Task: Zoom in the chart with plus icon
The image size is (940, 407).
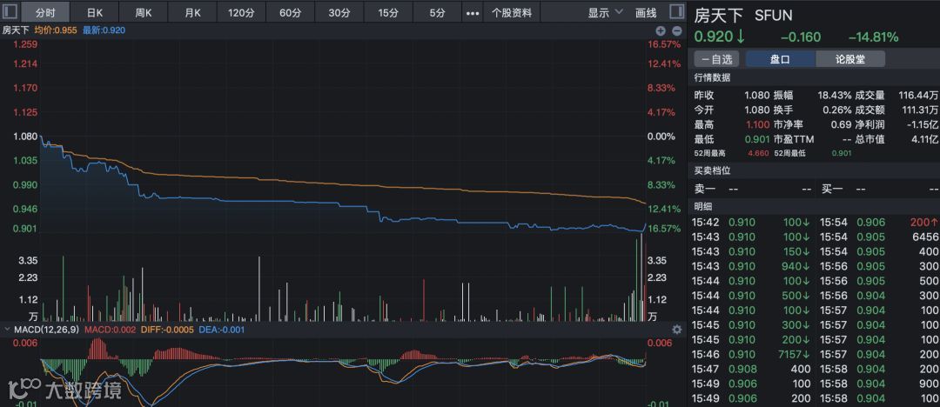Action: (661, 30)
